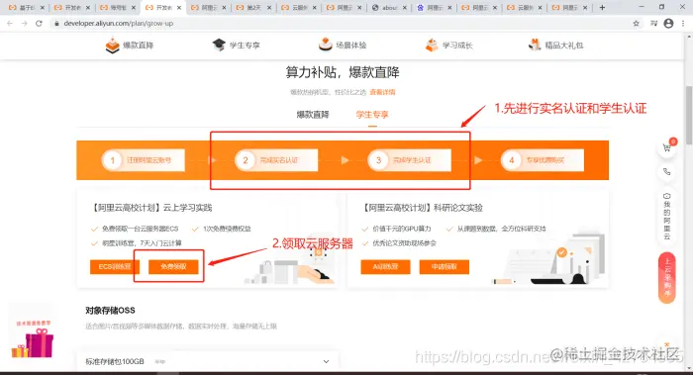Select the 学生专享 section tab
The image size is (693, 375).
point(372,115)
